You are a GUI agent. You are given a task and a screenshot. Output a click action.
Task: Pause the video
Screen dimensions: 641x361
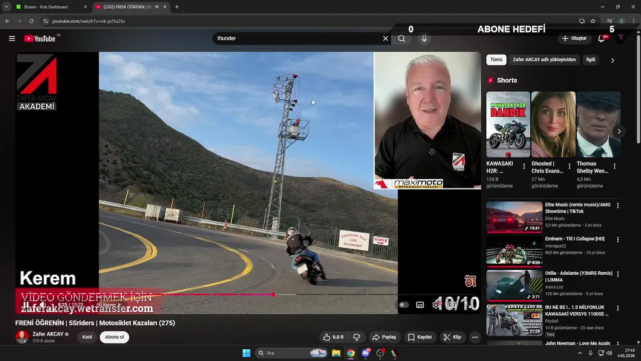point(26,305)
